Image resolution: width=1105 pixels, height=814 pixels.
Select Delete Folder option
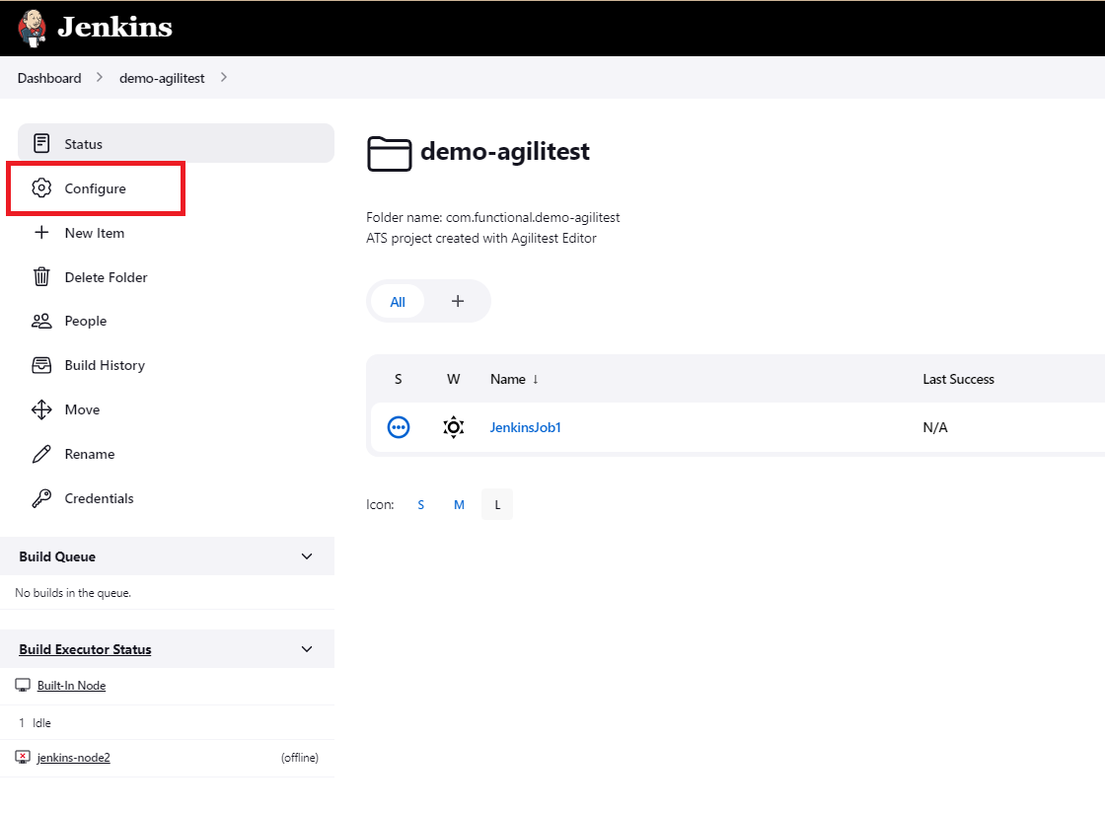pyautogui.click(x=106, y=277)
